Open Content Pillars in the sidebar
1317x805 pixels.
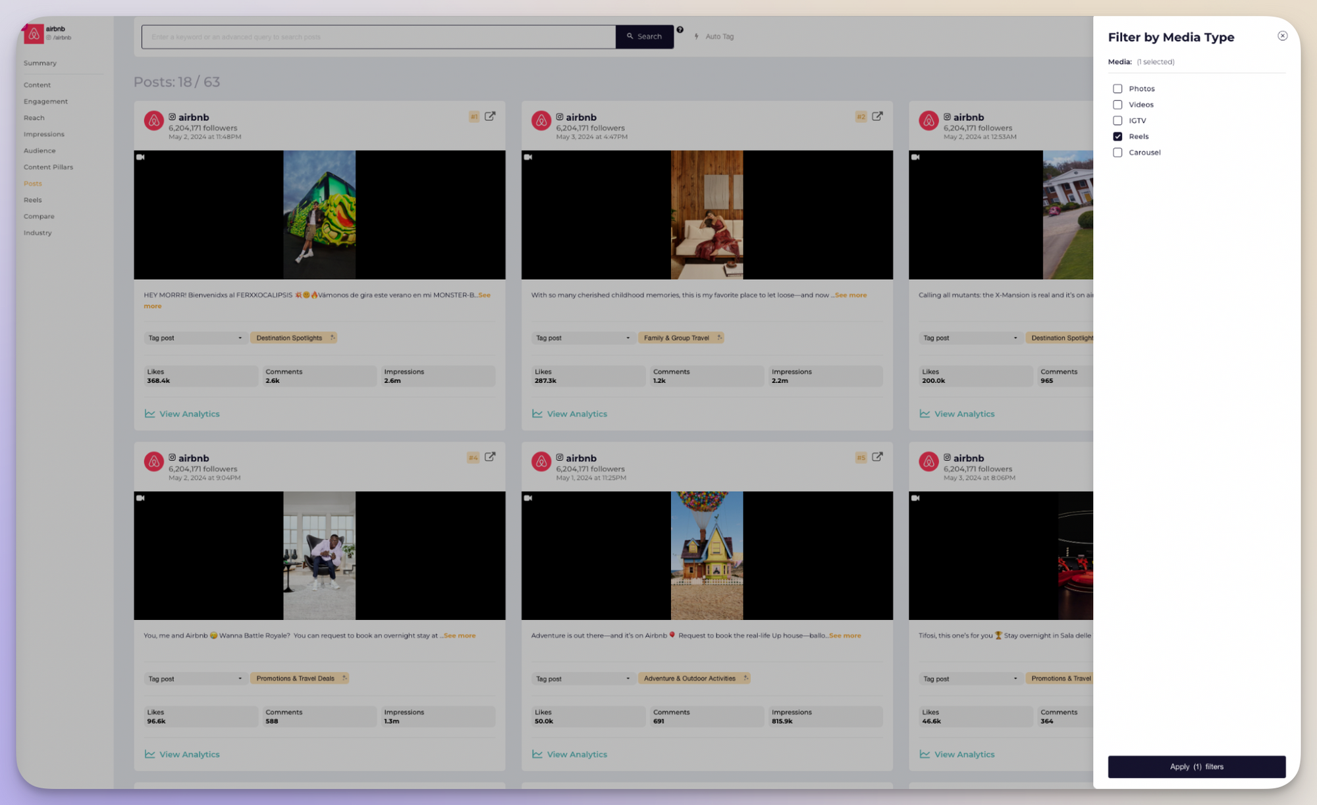(48, 167)
